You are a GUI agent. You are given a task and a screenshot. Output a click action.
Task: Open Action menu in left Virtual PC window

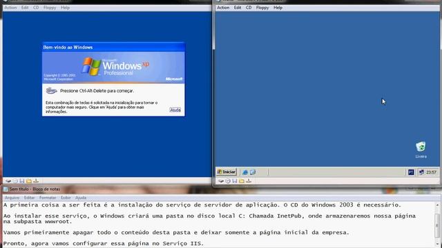tap(10, 8)
